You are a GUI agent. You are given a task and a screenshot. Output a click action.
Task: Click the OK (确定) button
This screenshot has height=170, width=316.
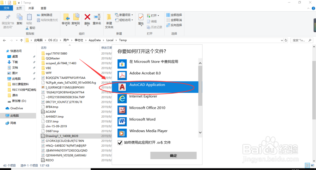click(173, 155)
